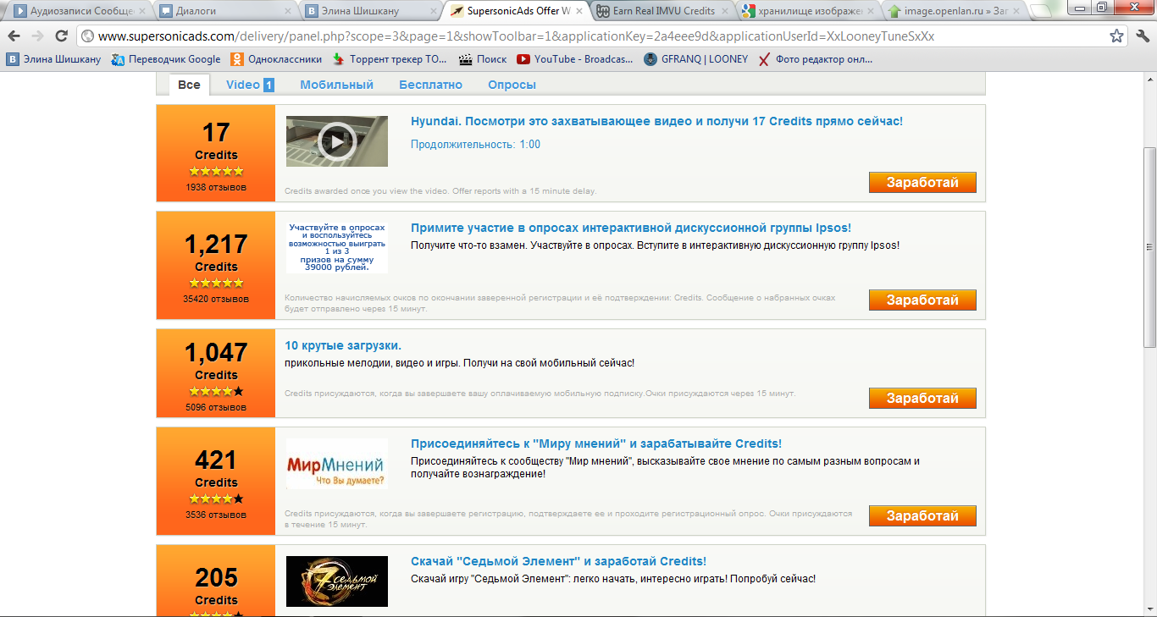The width and height of the screenshot is (1157, 617).
Task: Go back to the previous page
Action: 14,36
